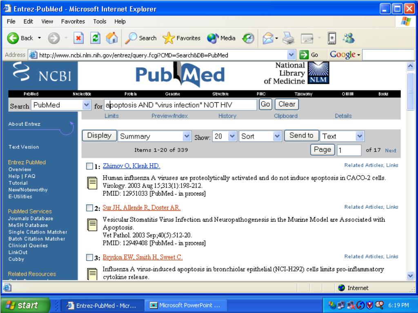418x313 pixels.
Task: Check box for result 3 Brydon EW
Action: pyautogui.click(x=89, y=258)
